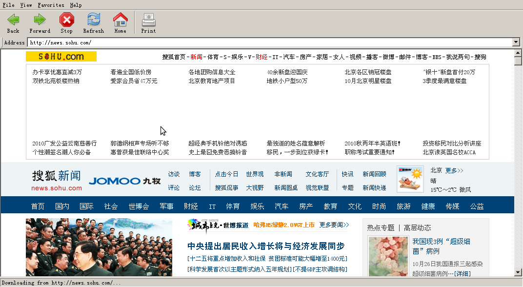The width and height of the screenshot is (523, 287).
Task: Click the sunny weather icon
Action: click(410, 179)
